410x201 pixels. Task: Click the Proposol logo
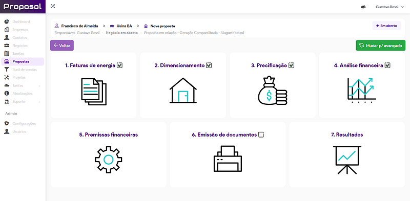tap(23, 7)
